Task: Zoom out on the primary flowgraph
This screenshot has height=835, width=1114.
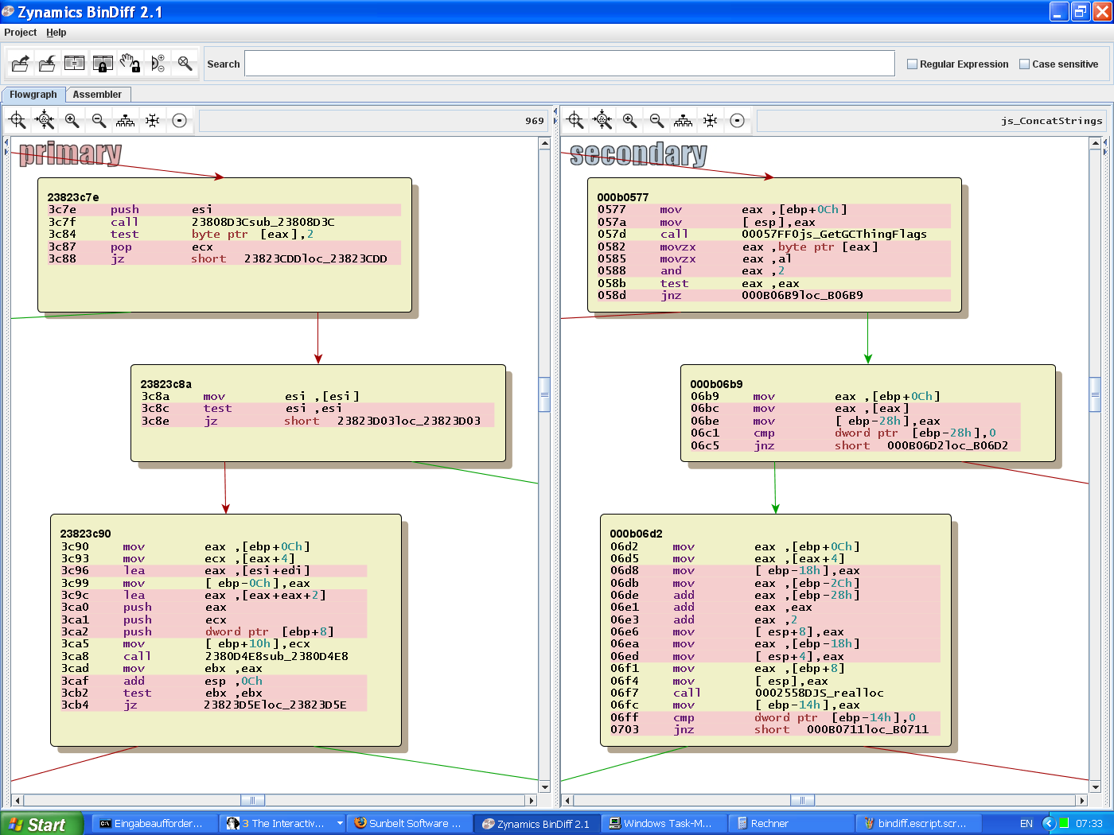Action: (x=98, y=119)
